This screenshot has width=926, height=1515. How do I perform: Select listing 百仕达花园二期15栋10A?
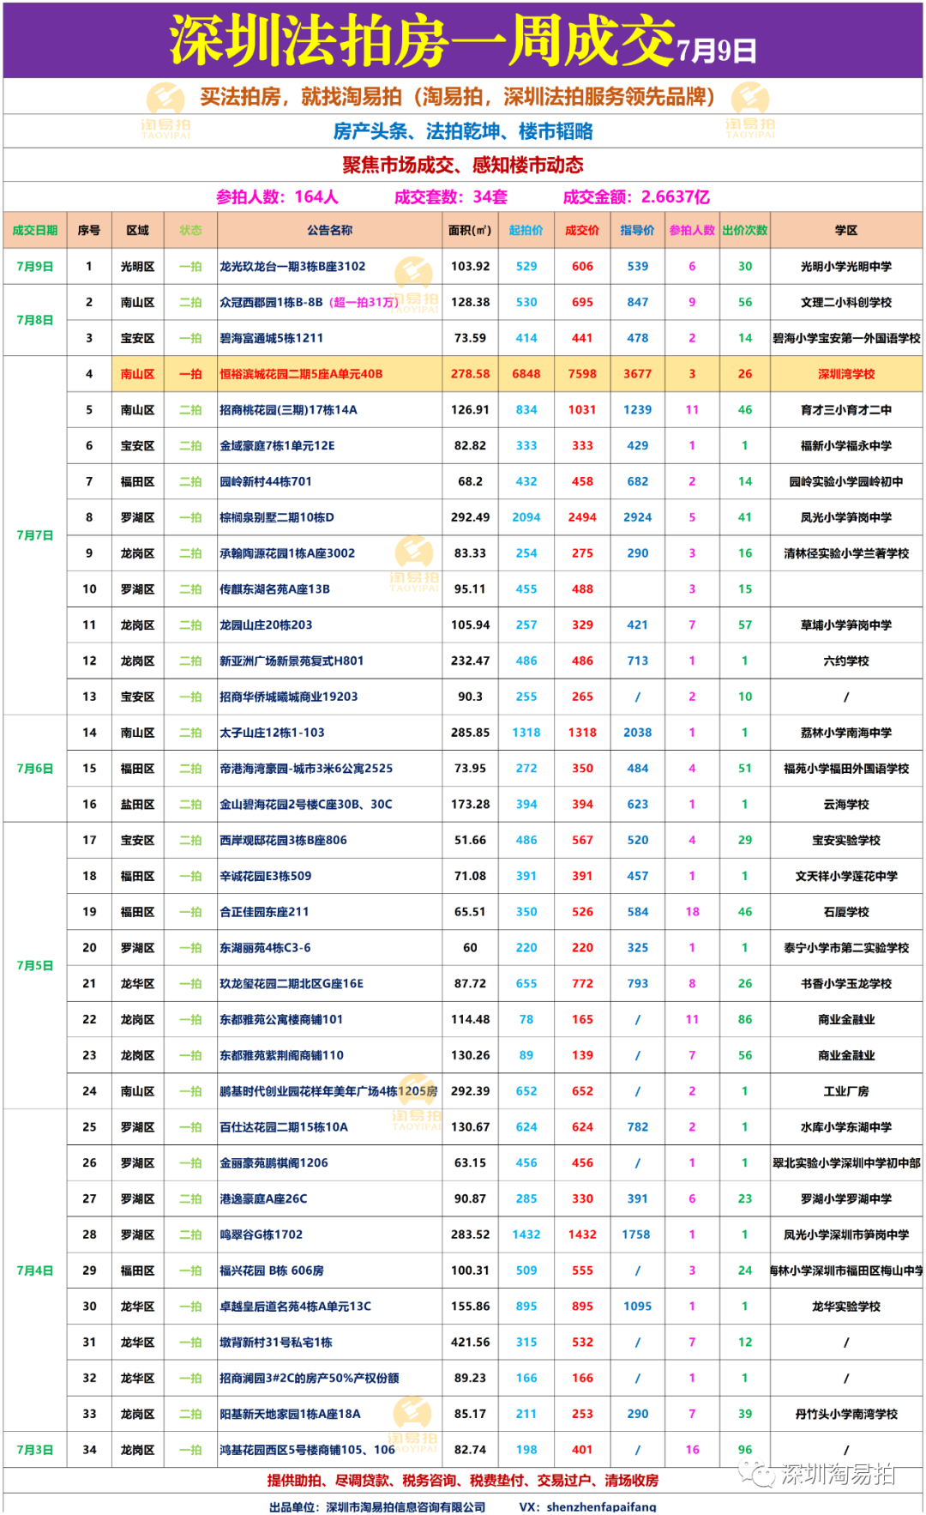[284, 1127]
